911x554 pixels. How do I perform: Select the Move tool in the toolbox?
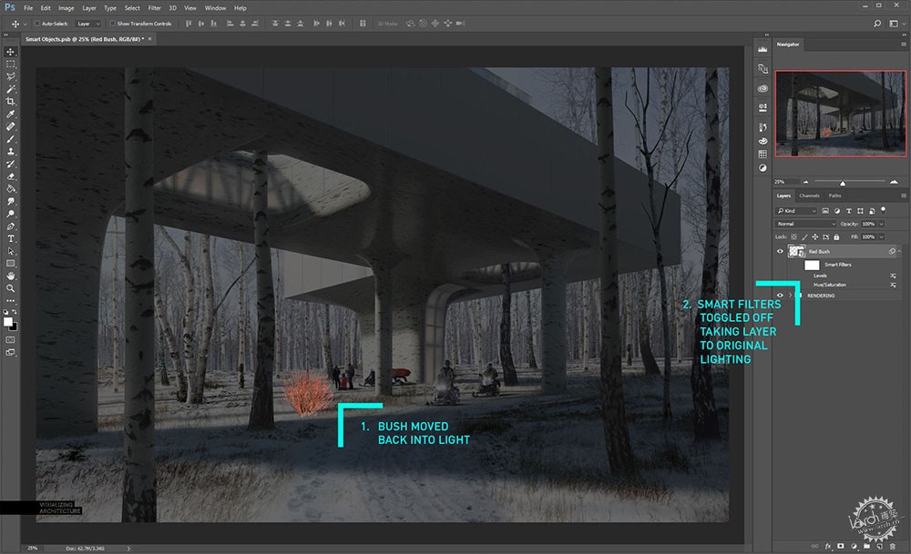[x=10, y=52]
